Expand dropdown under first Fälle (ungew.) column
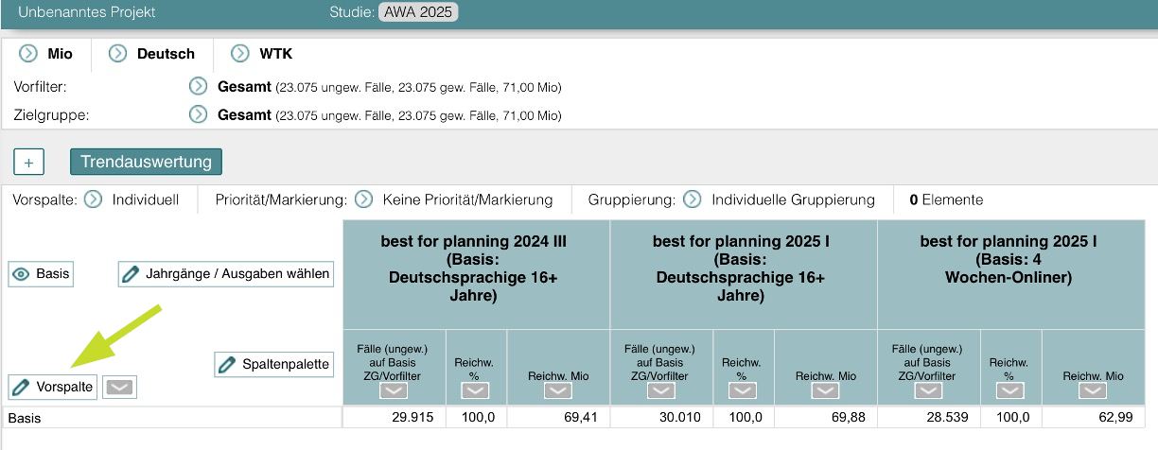The image size is (1158, 450). tap(394, 391)
